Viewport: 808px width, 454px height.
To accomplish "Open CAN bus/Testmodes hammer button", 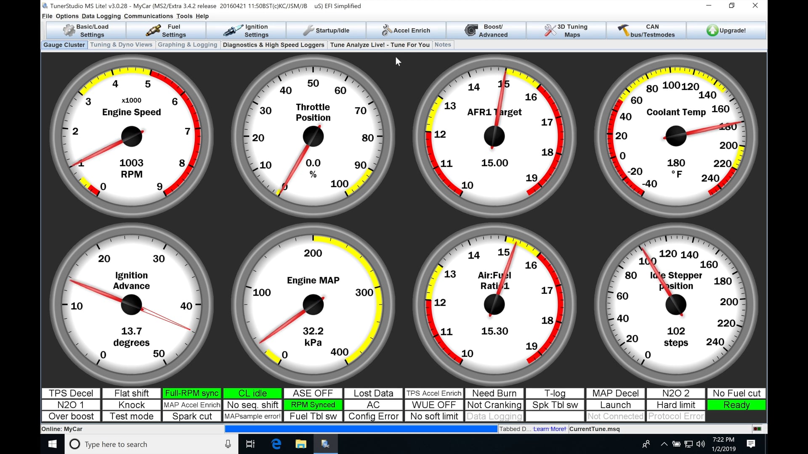I will click(x=646, y=30).
